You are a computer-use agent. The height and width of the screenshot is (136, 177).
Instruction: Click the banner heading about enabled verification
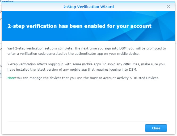tap(79, 26)
